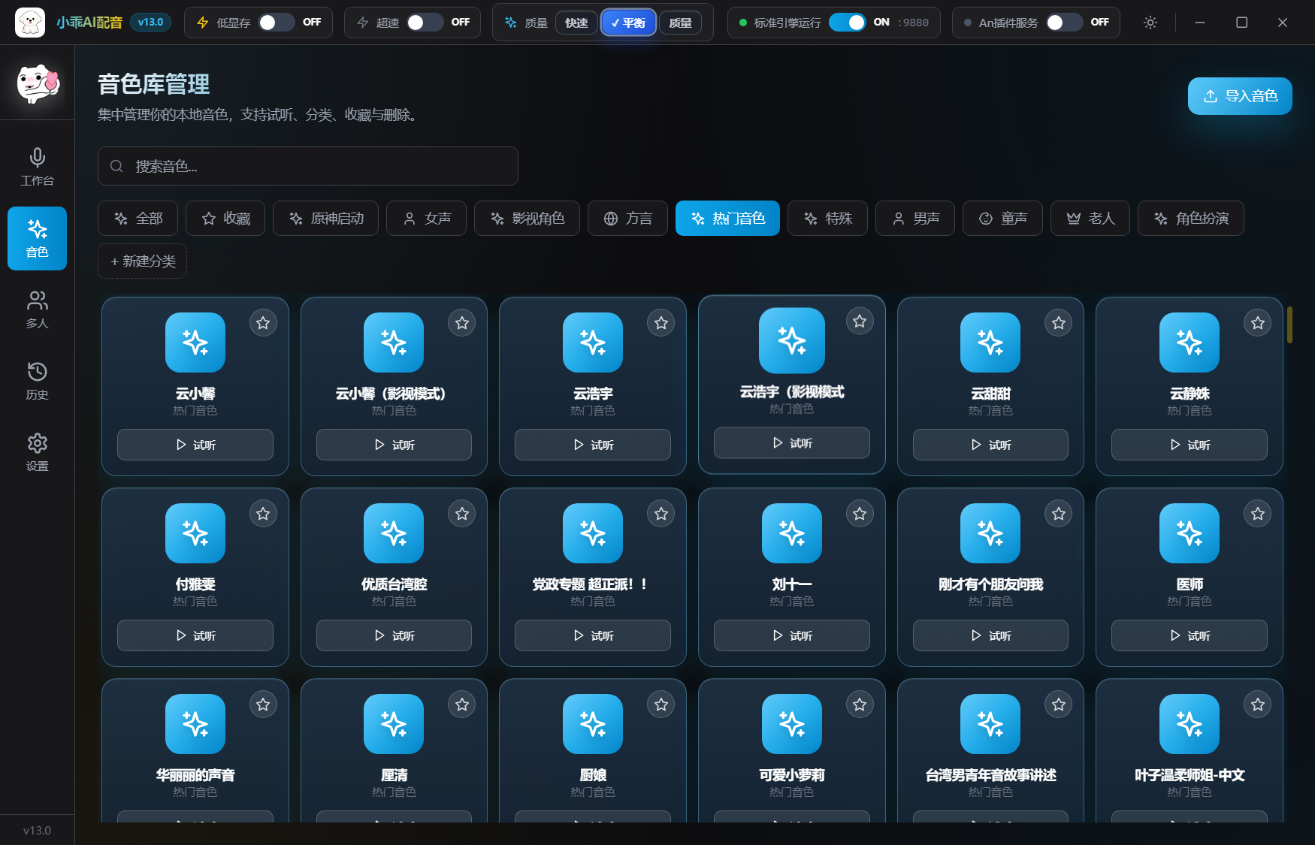
Task: Open the 历史 history page
Action: [37, 381]
